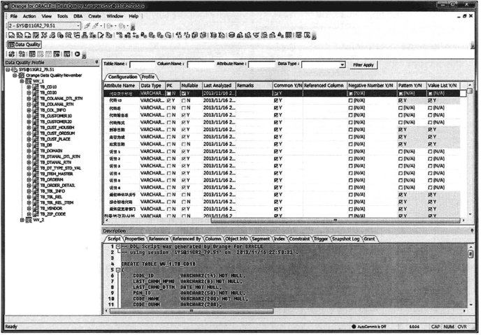Click the Referenced Column header

[325, 86]
